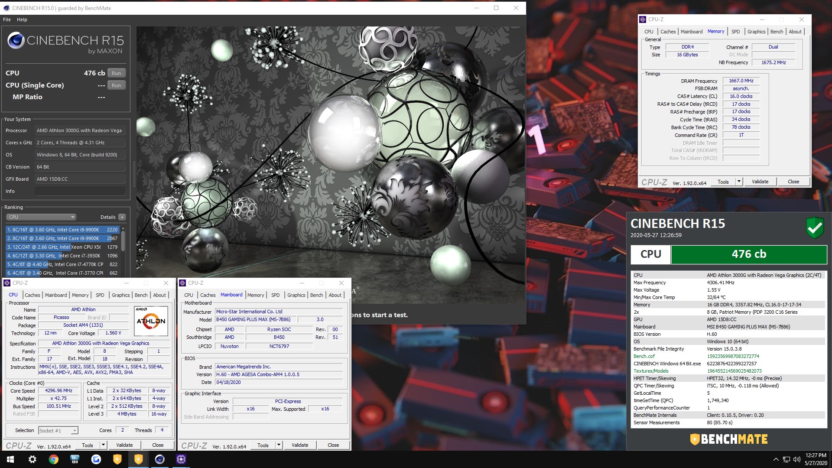832x468 pixels.
Task: Click the CPU-Z icon in the Memory window title bar
Action: click(642, 19)
